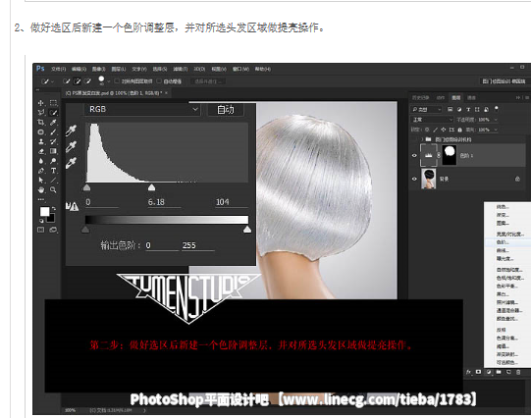Viewport: 531px width, 418px height.
Task: Toggle lock all padlock icon
Action: click(x=460, y=130)
